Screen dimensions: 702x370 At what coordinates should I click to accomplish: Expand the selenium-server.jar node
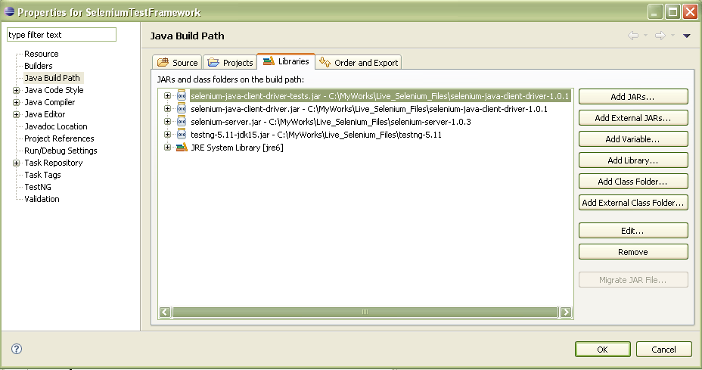coord(167,121)
